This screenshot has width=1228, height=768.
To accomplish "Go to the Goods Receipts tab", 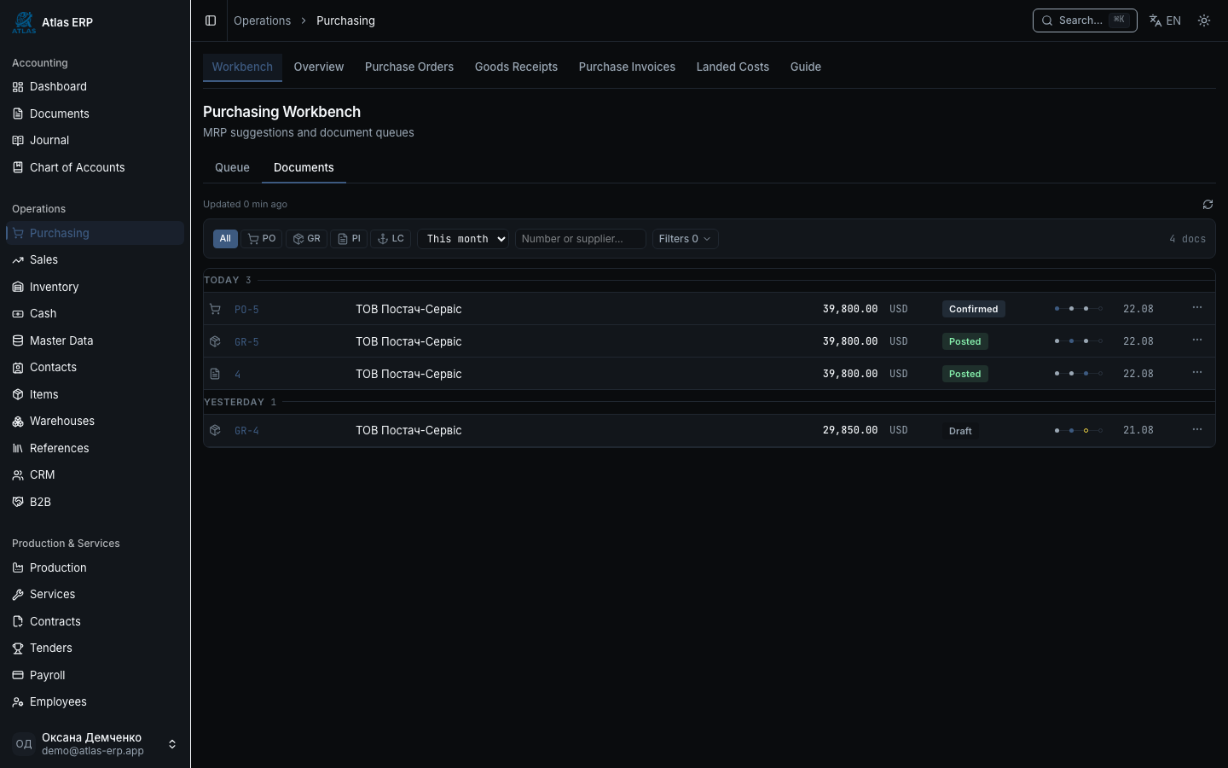I will click(516, 67).
